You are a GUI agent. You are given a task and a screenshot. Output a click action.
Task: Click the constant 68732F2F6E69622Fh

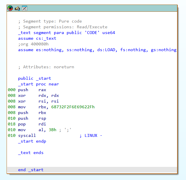click(x=73, y=107)
